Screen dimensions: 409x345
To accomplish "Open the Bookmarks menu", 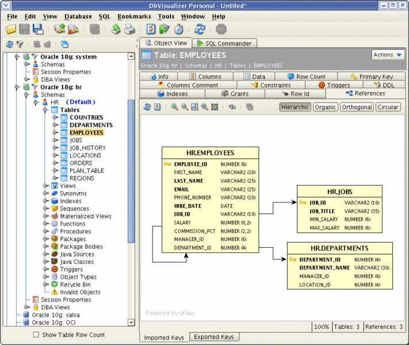I will click(x=134, y=17).
